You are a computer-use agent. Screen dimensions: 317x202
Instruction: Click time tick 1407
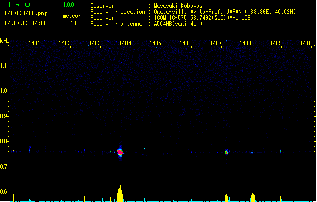[x=216, y=43]
